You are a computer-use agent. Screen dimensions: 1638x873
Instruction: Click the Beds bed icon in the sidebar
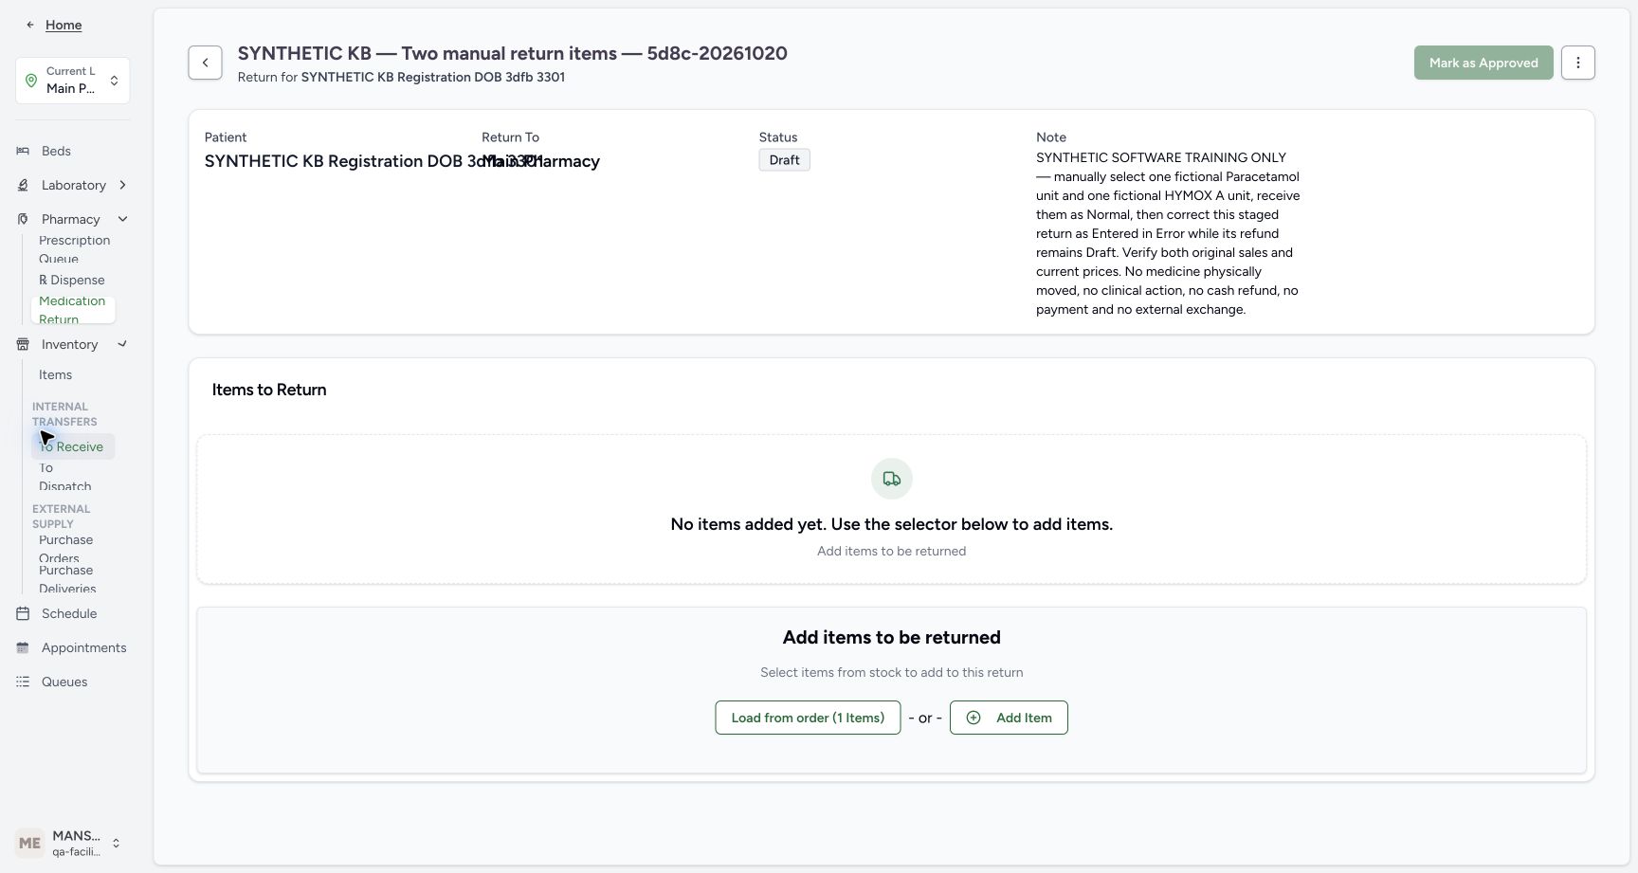click(x=23, y=151)
